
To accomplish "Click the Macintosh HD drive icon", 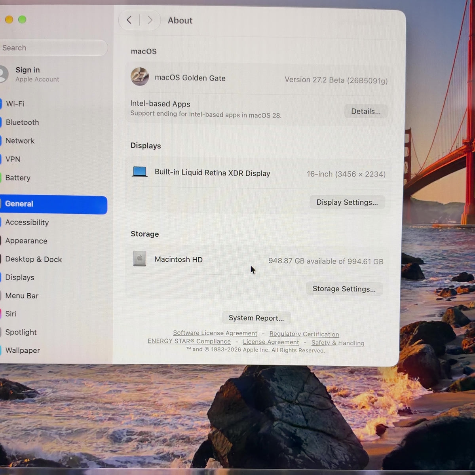I will point(139,258).
